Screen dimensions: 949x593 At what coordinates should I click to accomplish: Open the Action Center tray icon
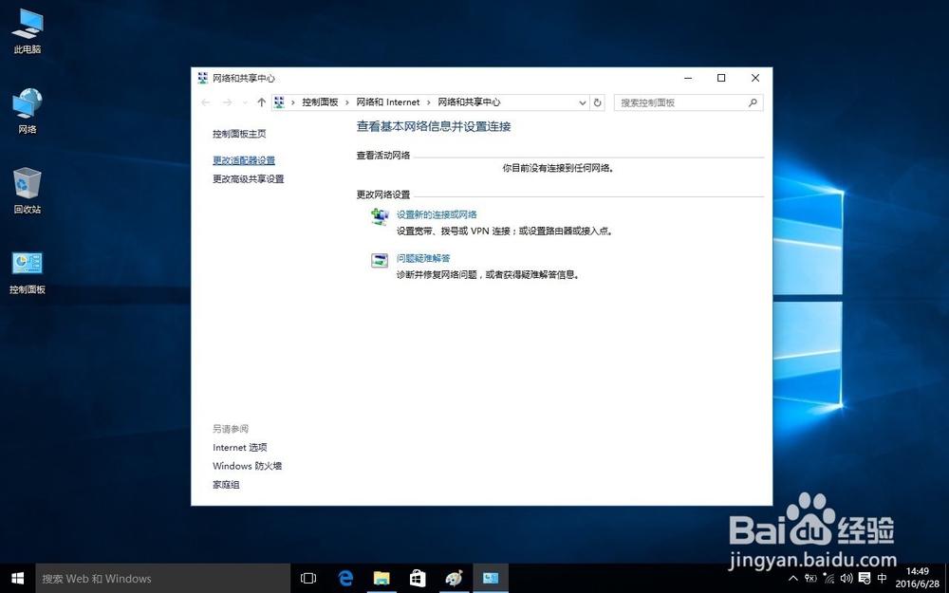(x=864, y=578)
